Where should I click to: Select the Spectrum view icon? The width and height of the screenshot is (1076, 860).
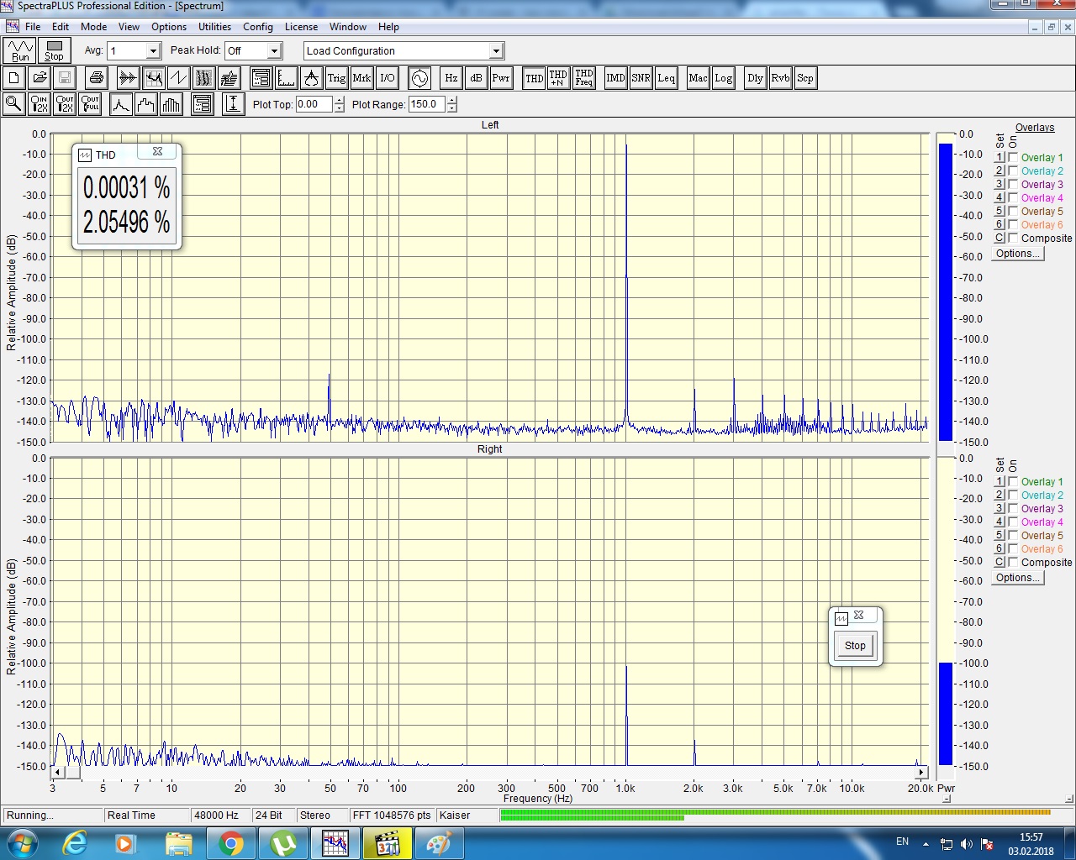153,78
